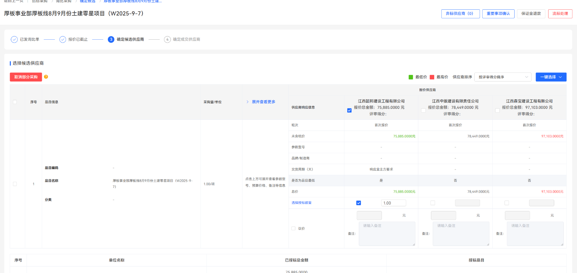Click the red 最高价 legend square
The height and width of the screenshot is (273, 577).
432,77
